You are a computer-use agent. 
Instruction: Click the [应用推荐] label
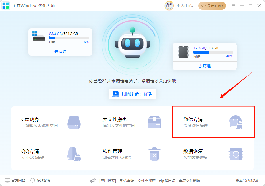tap(108, 181)
